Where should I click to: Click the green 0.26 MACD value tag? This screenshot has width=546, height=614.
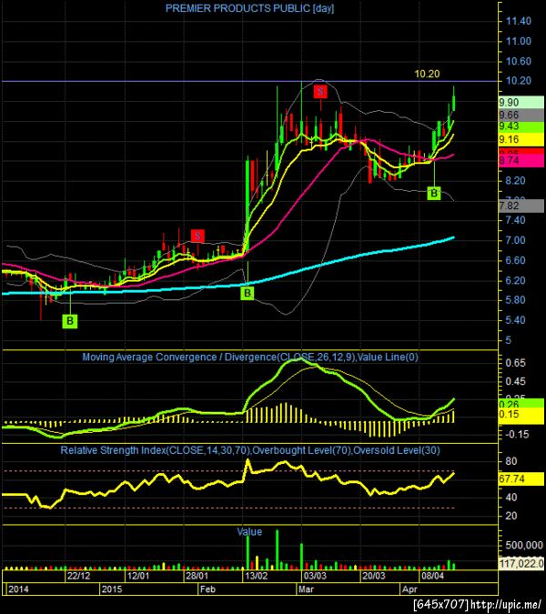521,404
